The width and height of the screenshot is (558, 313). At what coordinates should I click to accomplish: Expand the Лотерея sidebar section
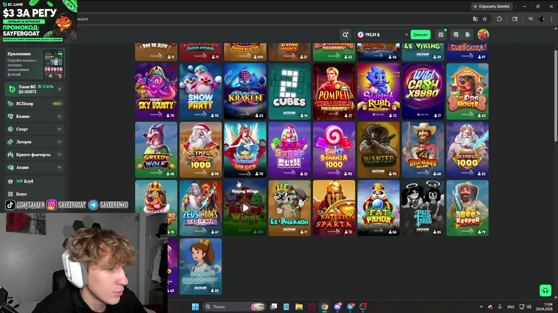(x=59, y=142)
